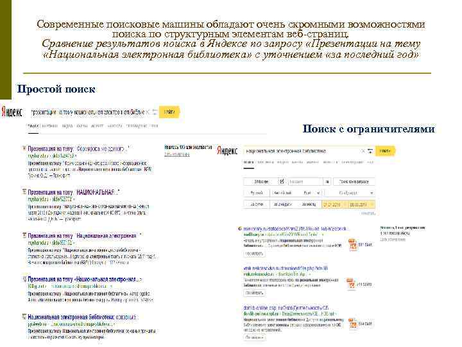Open the start date picker in the date range
The height and width of the screenshot is (347, 462).
pos(334,204)
